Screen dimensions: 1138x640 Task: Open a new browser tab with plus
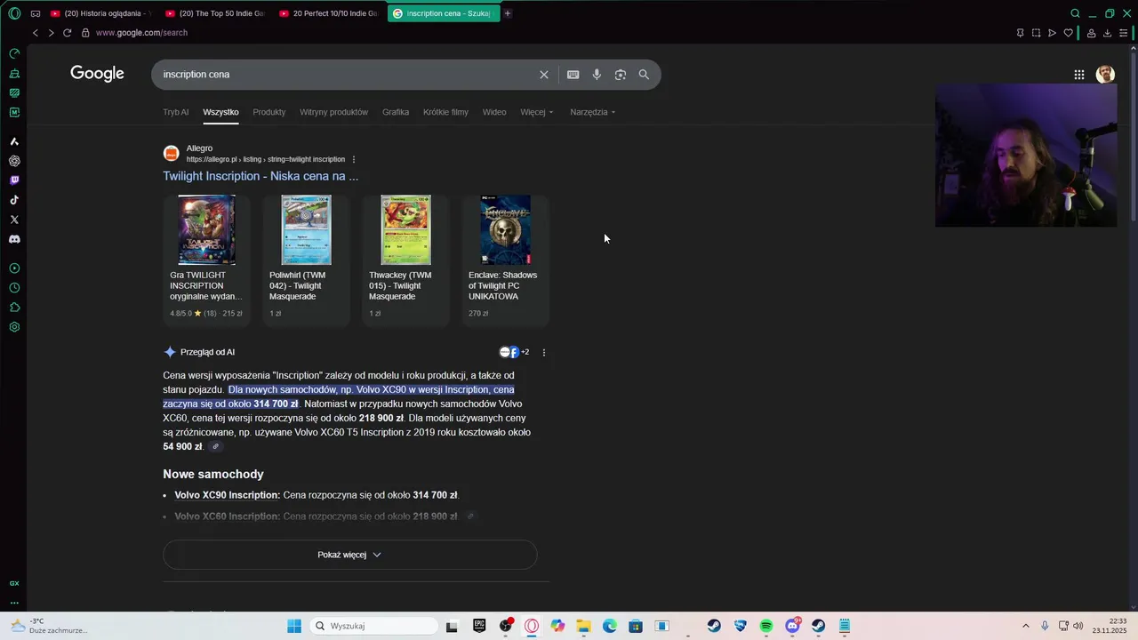pos(508,13)
